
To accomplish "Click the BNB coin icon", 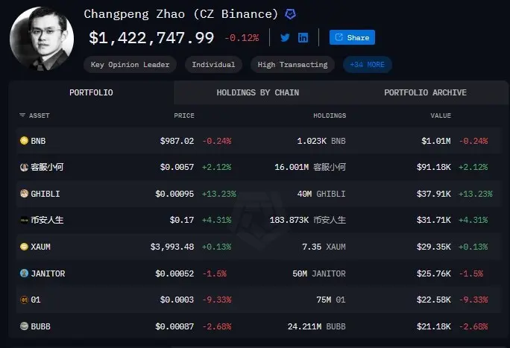I will click(24, 140).
